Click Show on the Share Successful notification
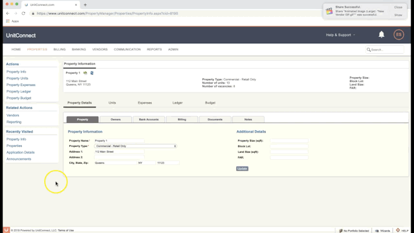 (398, 15)
